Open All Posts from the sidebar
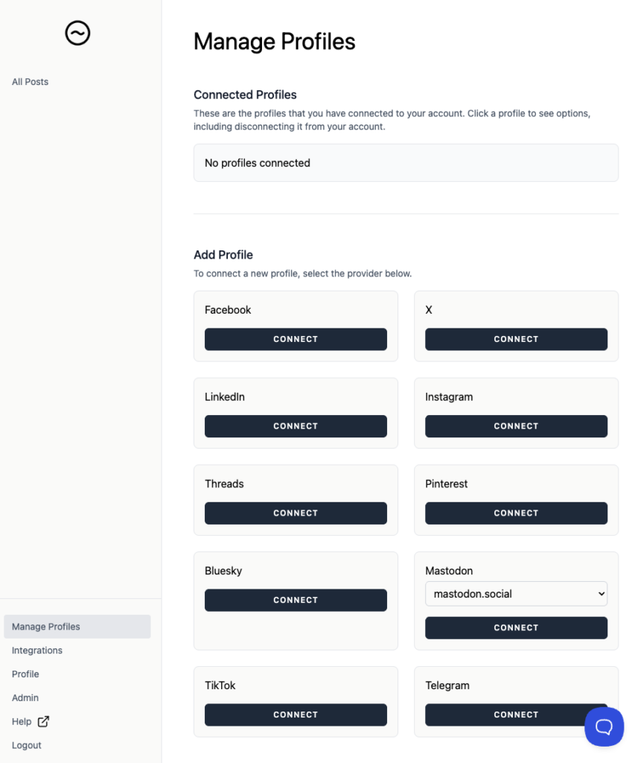632x763 pixels. (x=30, y=81)
